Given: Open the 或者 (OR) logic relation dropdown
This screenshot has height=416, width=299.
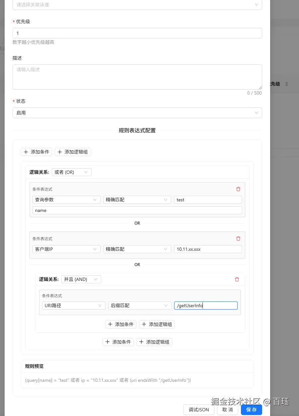Looking at the screenshot, I should click(x=72, y=172).
